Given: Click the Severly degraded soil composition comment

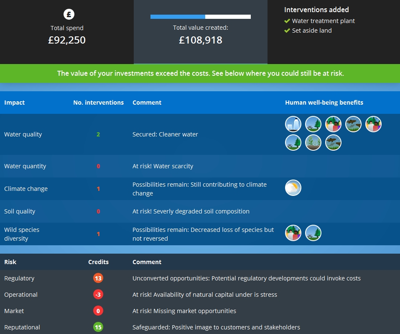Looking at the screenshot, I should click(x=191, y=211).
